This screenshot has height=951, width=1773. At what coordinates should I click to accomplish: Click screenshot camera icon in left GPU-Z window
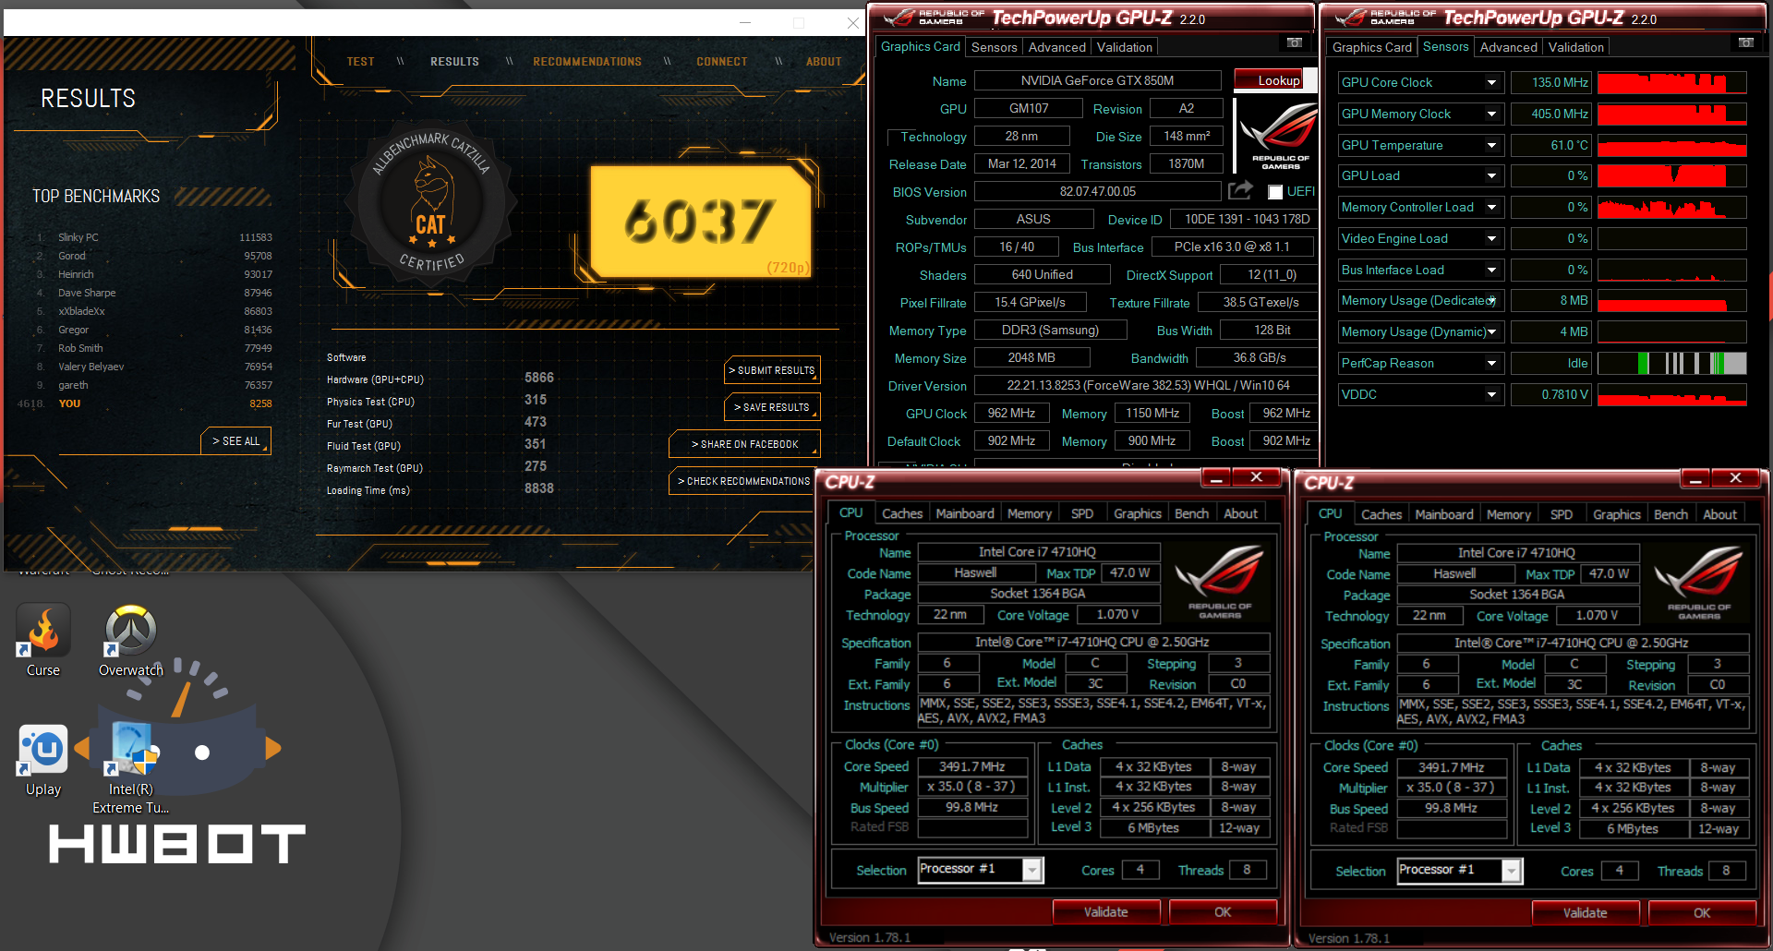1295,42
